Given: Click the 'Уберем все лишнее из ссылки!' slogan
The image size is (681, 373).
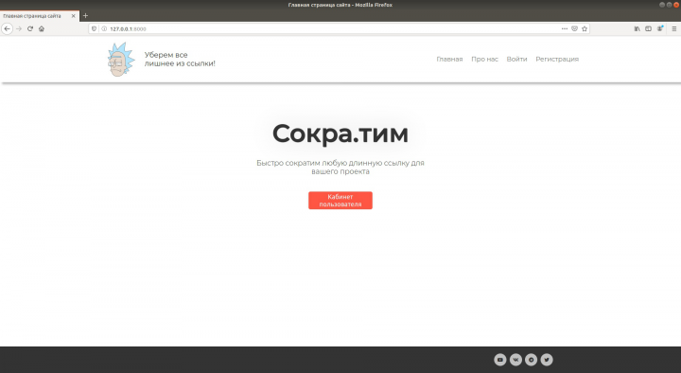Looking at the screenshot, I should coord(180,59).
